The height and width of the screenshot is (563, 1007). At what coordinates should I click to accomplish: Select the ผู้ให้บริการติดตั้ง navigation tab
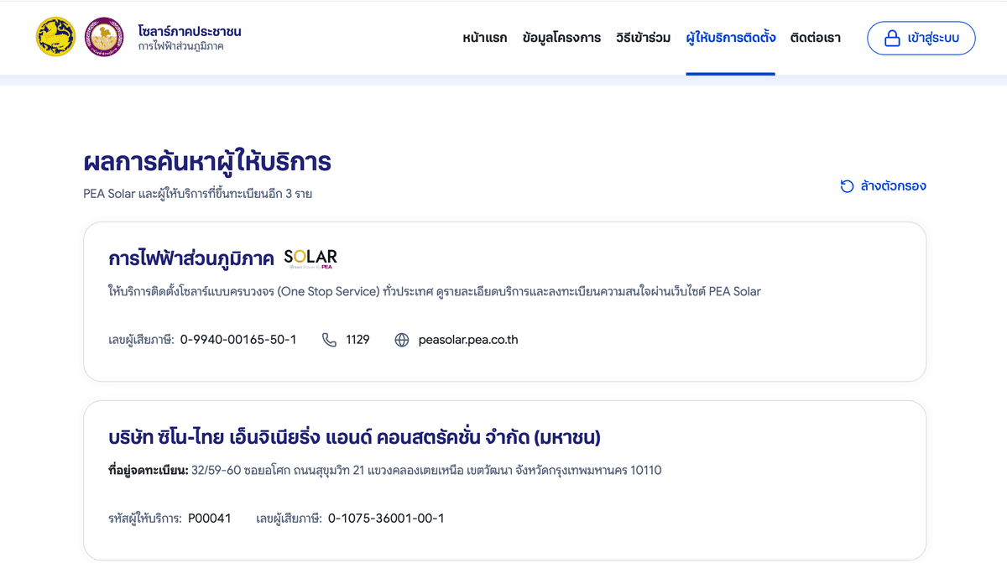click(x=730, y=38)
